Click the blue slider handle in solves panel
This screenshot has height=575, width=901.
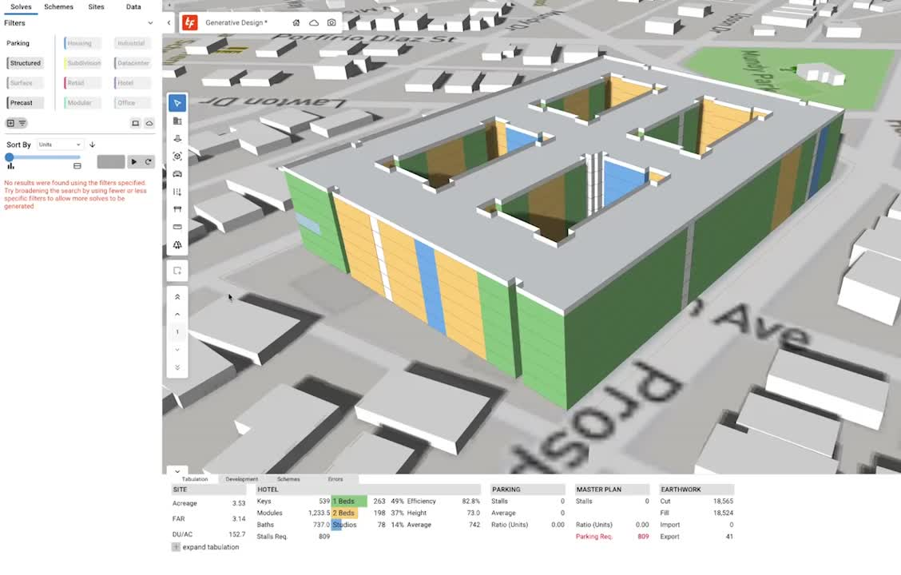(x=10, y=157)
